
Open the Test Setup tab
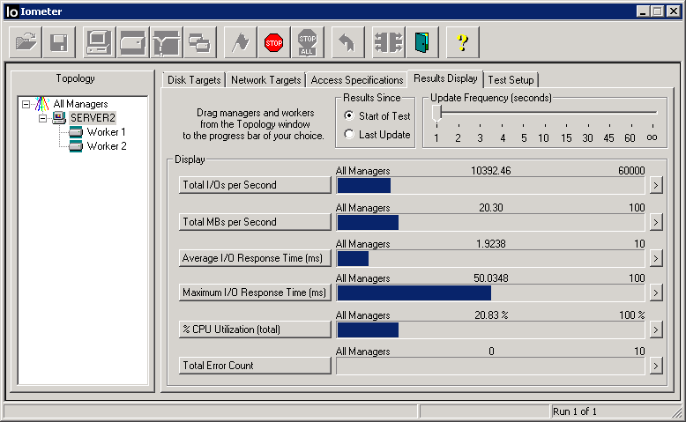(511, 80)
